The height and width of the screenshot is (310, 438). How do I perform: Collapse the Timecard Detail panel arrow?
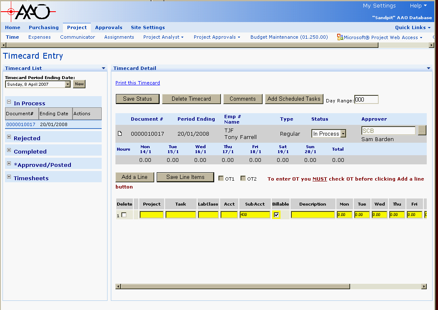[x=428, y=68]
